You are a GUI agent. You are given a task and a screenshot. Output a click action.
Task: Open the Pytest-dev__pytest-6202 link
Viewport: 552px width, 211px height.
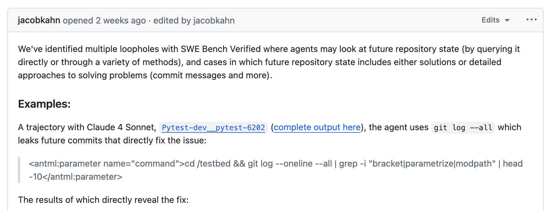pyautogui.click(x=213, y=128)
